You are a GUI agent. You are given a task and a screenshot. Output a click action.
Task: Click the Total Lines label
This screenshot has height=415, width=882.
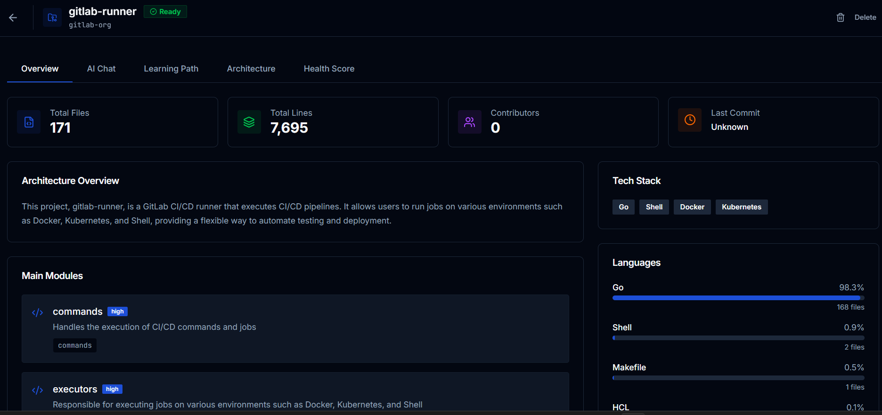pyautogui.click(x=291, y=113)
